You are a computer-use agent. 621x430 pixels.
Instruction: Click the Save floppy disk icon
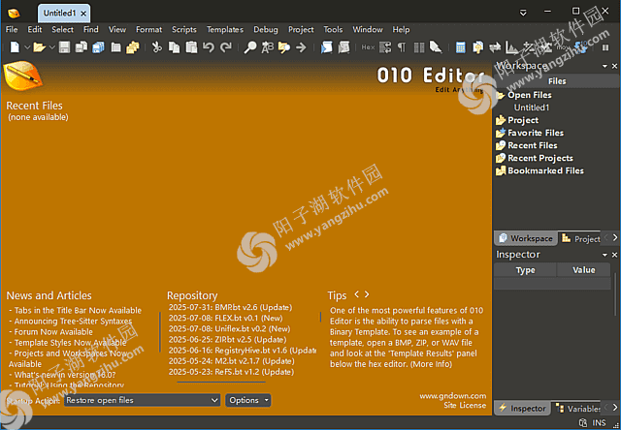click(64, 47)
